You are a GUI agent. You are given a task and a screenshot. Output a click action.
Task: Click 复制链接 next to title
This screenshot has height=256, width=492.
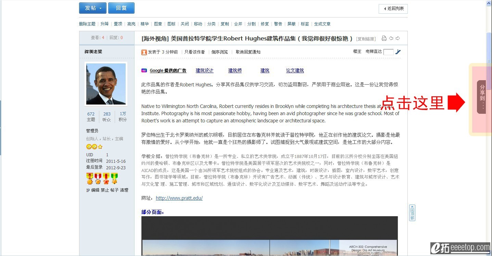[x=366, y=39]
